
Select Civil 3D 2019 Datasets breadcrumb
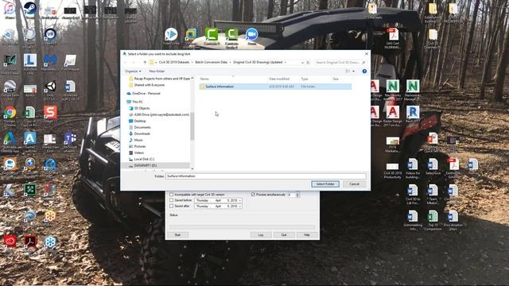pos(174,62)
